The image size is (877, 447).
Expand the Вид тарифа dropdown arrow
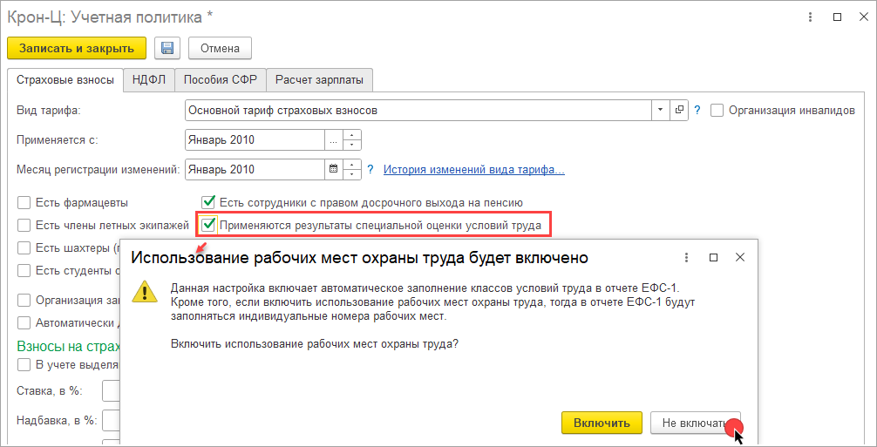661,110
